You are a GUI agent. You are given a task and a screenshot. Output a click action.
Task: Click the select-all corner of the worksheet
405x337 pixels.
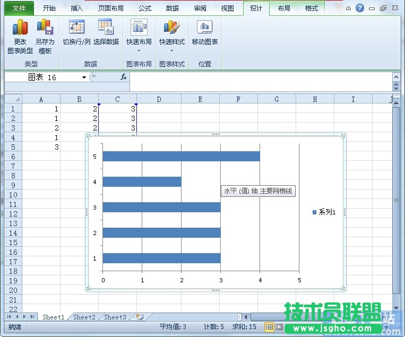13,99
